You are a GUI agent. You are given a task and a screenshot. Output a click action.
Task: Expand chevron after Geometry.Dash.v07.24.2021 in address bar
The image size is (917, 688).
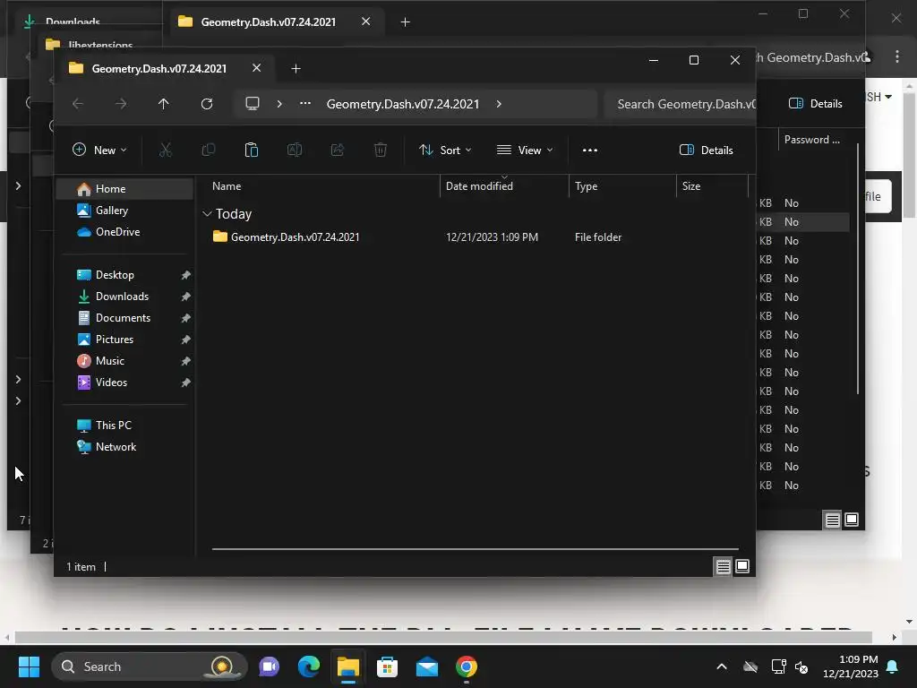tap(499, 104)
